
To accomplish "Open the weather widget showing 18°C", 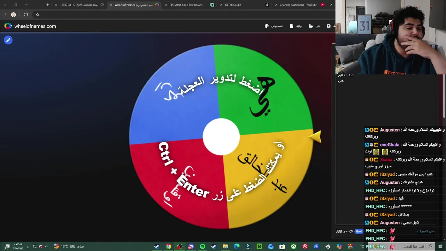I will click(68, 246).
